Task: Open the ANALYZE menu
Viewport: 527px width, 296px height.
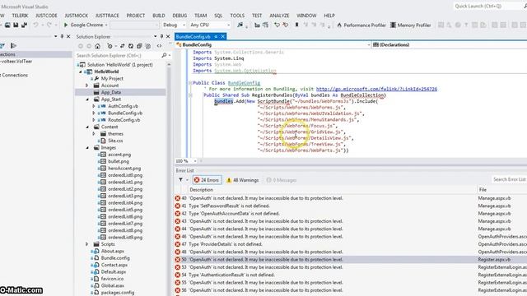Action: 279,16
